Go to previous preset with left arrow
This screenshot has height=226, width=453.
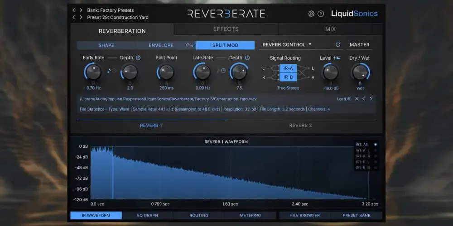point(74,17)
